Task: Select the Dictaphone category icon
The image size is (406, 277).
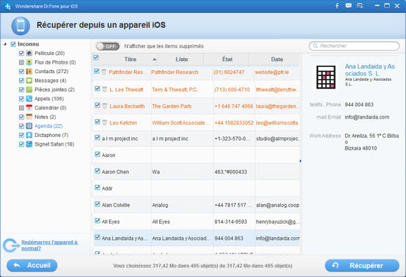Action: (x=29, y=135)
